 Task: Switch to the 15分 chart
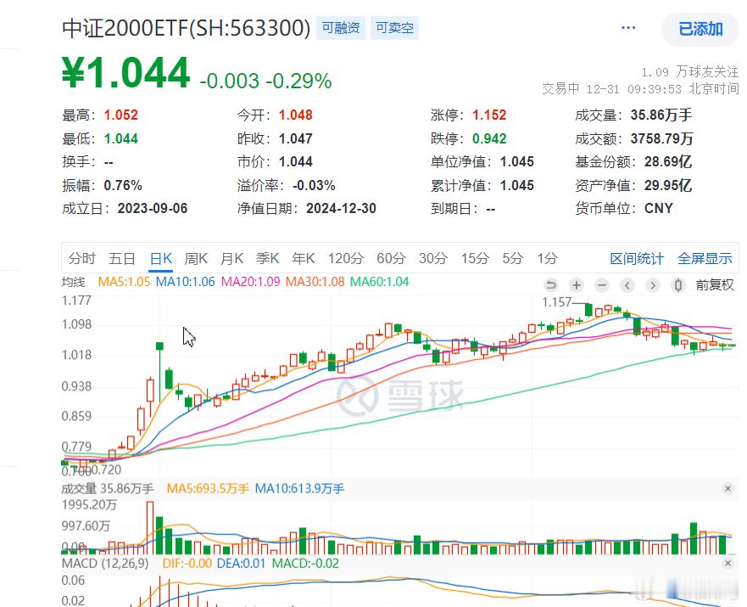pos(475,258)
